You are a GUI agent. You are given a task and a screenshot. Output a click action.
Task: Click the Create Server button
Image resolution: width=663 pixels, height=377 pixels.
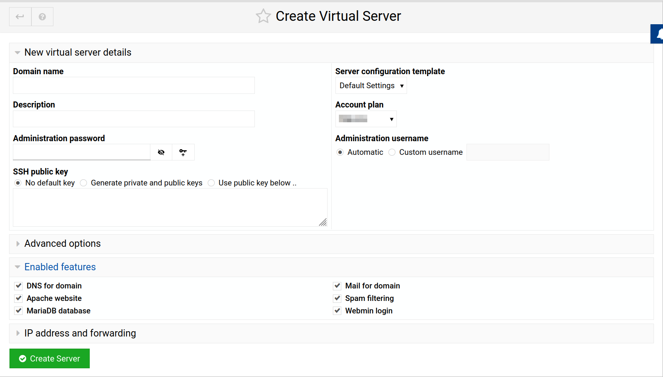50,358
